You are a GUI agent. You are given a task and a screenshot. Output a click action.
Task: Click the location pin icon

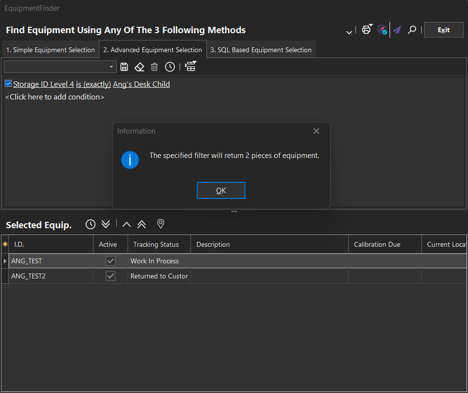pyautogui.click(x=161, y=224)
